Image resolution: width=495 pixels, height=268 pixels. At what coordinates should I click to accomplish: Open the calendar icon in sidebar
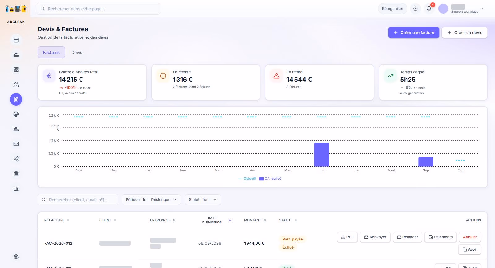[16, 40]
